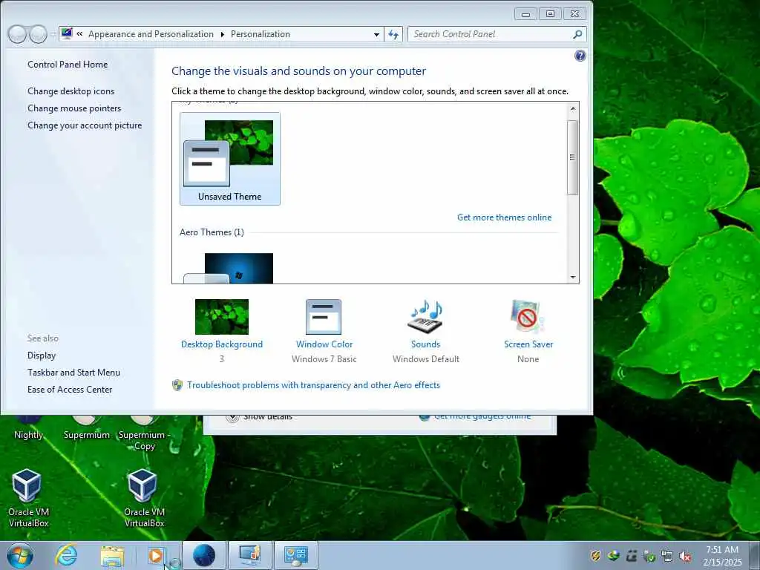
Task: Open the second Oracle VM VirtualBox desktop icon
Action: coord(143,485)
